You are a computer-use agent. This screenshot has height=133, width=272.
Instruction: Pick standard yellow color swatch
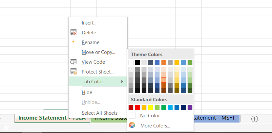coord(151,108)
